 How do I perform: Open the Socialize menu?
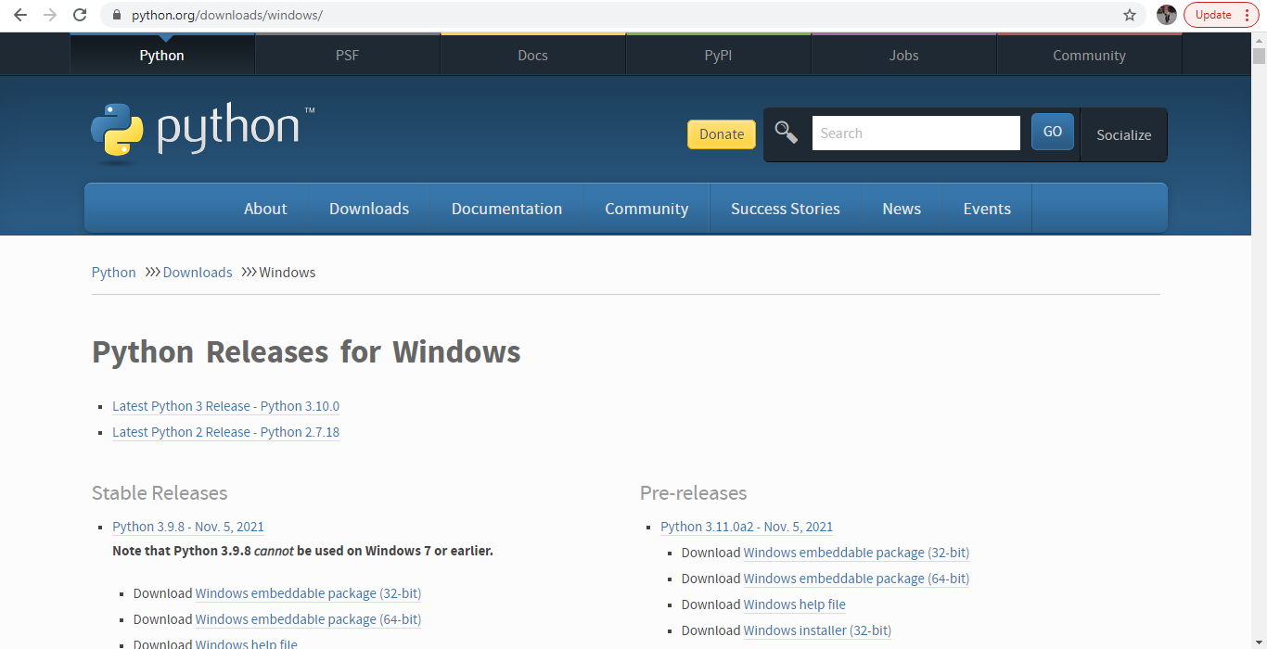(x=1123, y=135)
